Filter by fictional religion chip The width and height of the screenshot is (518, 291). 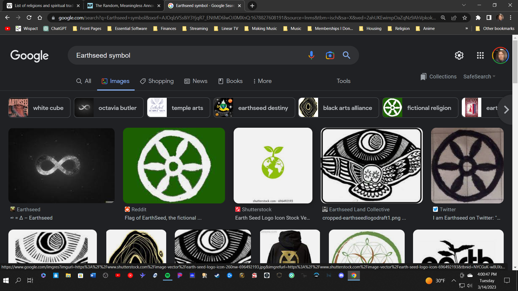point(420,108)
